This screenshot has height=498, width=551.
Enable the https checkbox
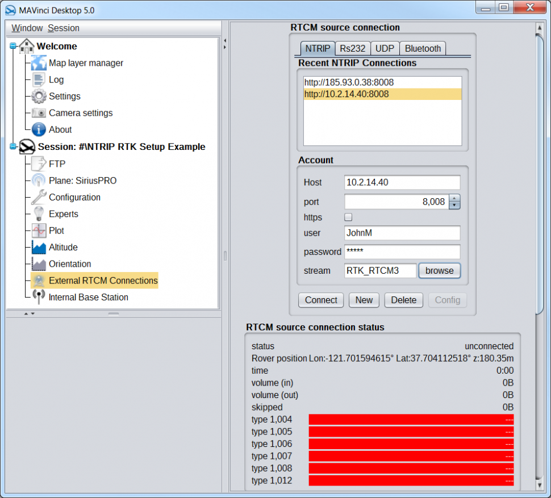tap(348, 217)
